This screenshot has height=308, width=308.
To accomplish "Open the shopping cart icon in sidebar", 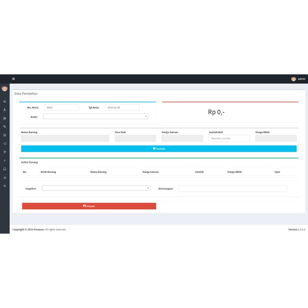I will [5, 152].
